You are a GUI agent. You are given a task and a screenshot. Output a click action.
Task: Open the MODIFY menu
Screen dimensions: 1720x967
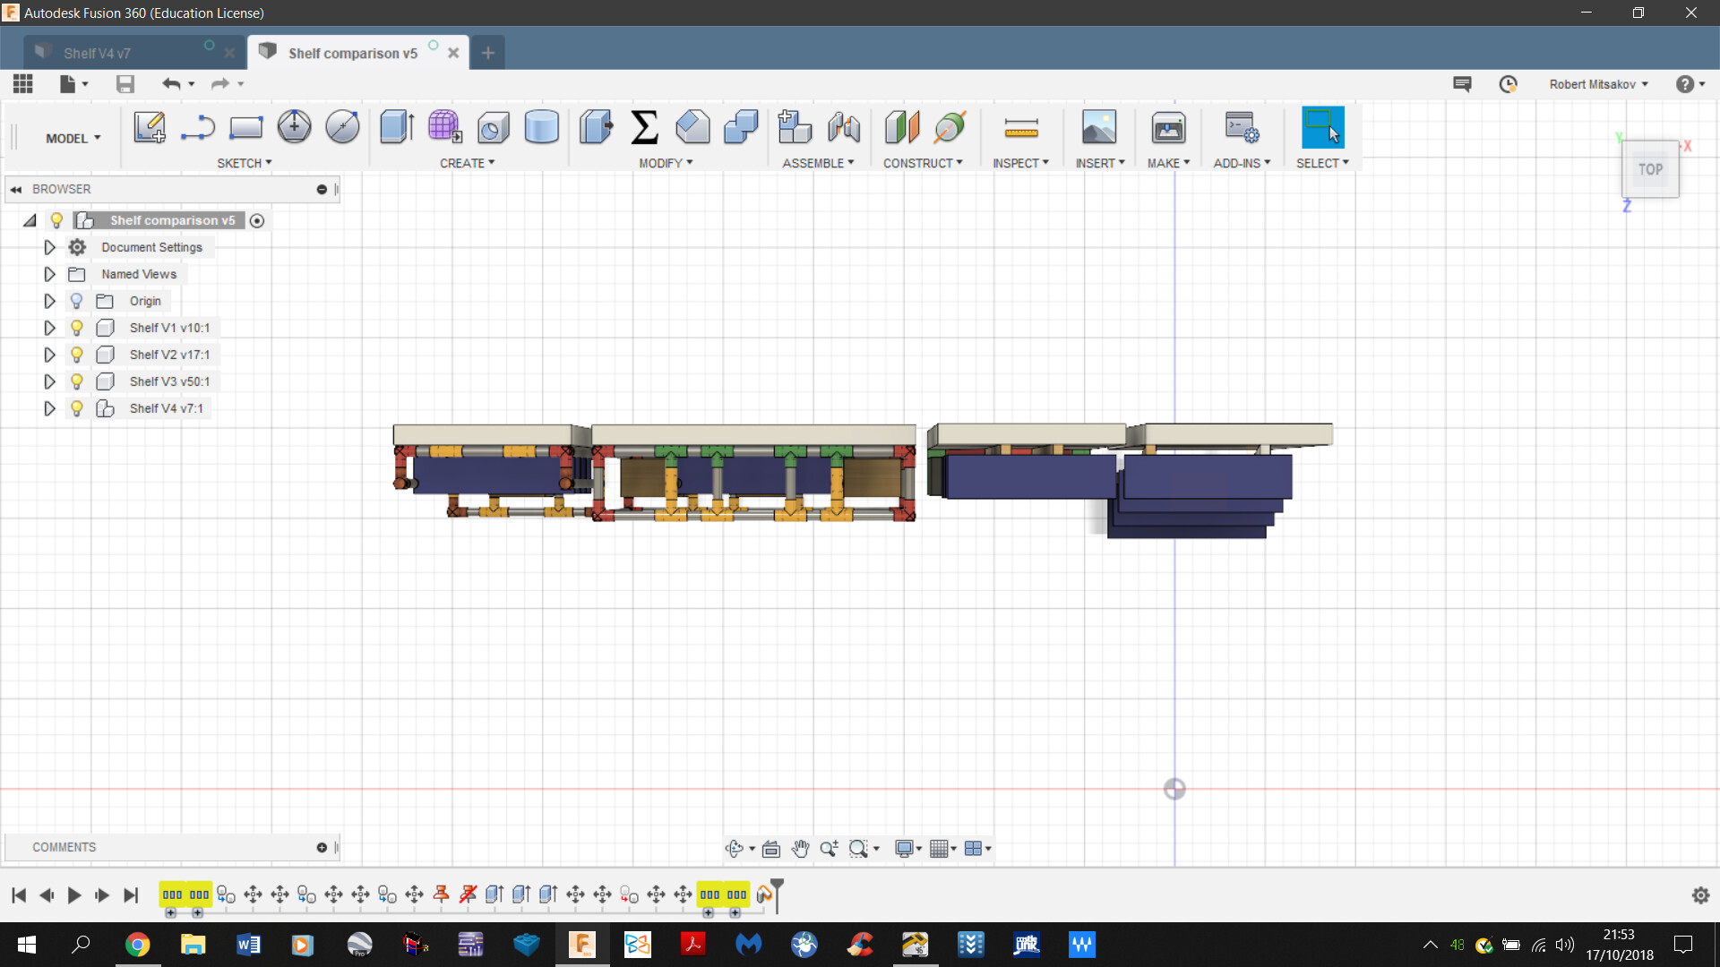pyautogui.click(x=666, y=163)
